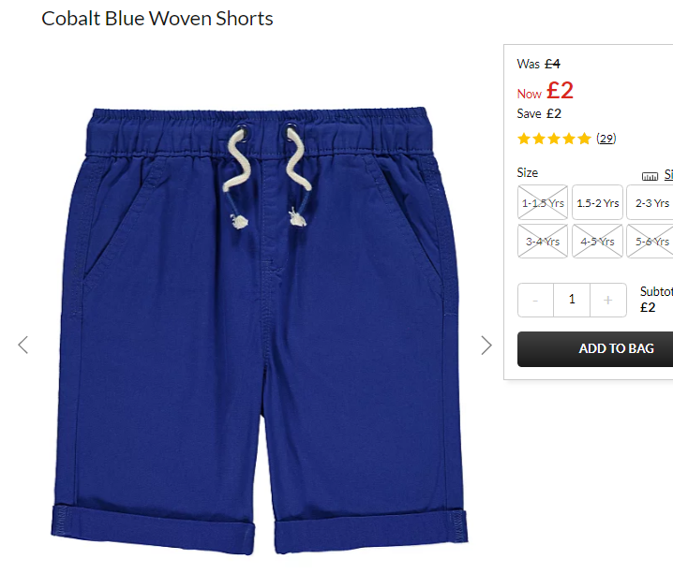Decrease quantity with the minus button
673x574 pixels.
pyautogui.click(x=535, y=300)
